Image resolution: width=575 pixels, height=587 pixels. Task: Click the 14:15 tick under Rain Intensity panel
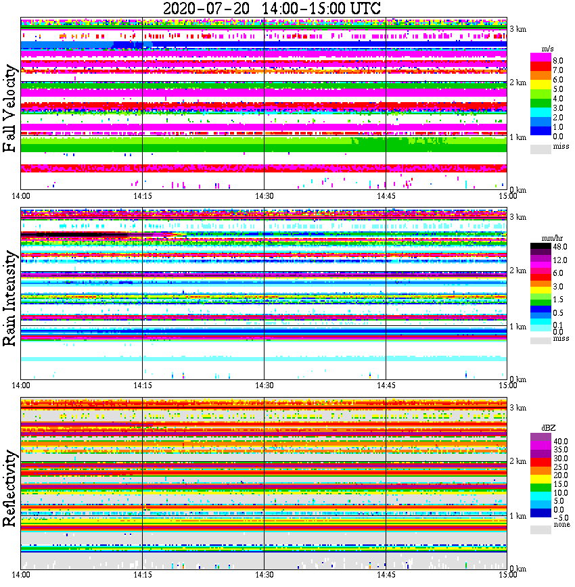143,385
